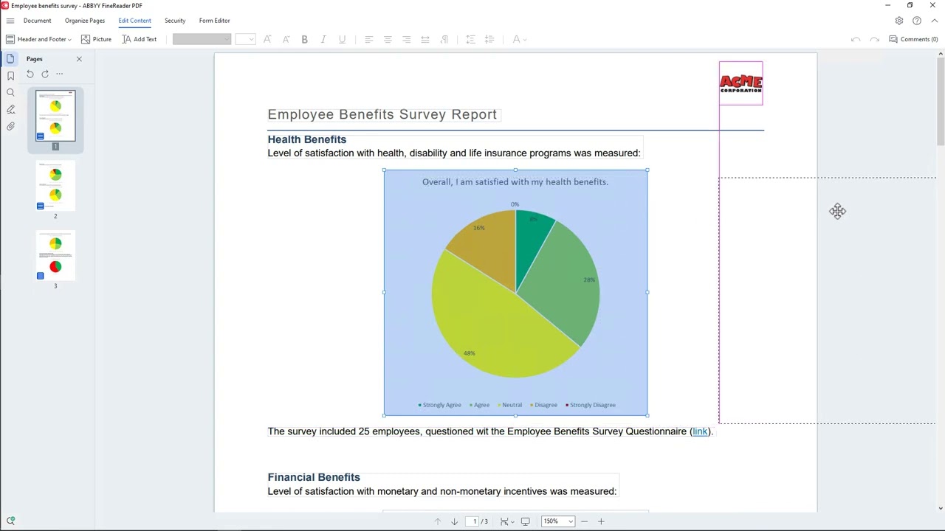Open the Attachments paperclip icon in sidebar
This screenshot has height=531, width=945.
point(10,127)
